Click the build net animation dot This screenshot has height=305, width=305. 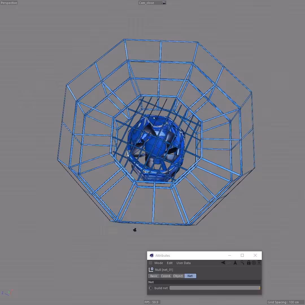[150, 288]
